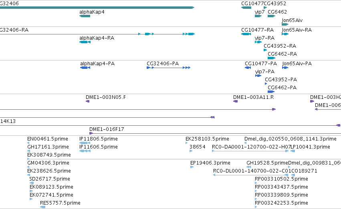Select the alphaKap4 gene feature

coord(85,16)
